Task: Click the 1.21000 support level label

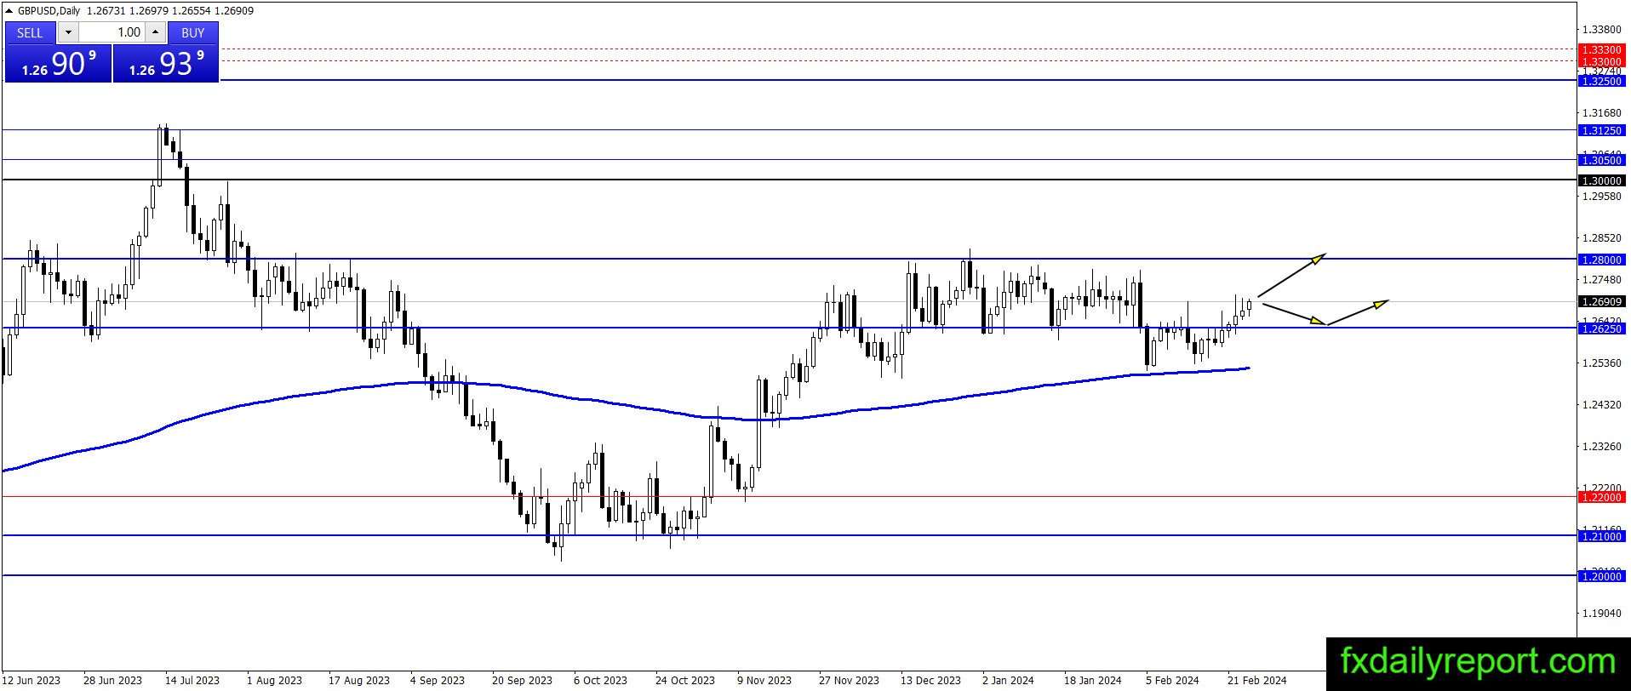Action: 1601,536
